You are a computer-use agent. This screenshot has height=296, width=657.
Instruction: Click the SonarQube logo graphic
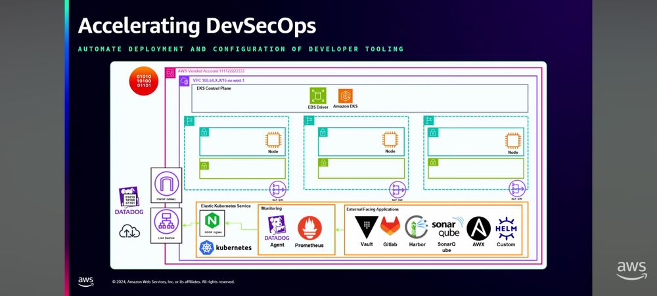tap(447, 227)
